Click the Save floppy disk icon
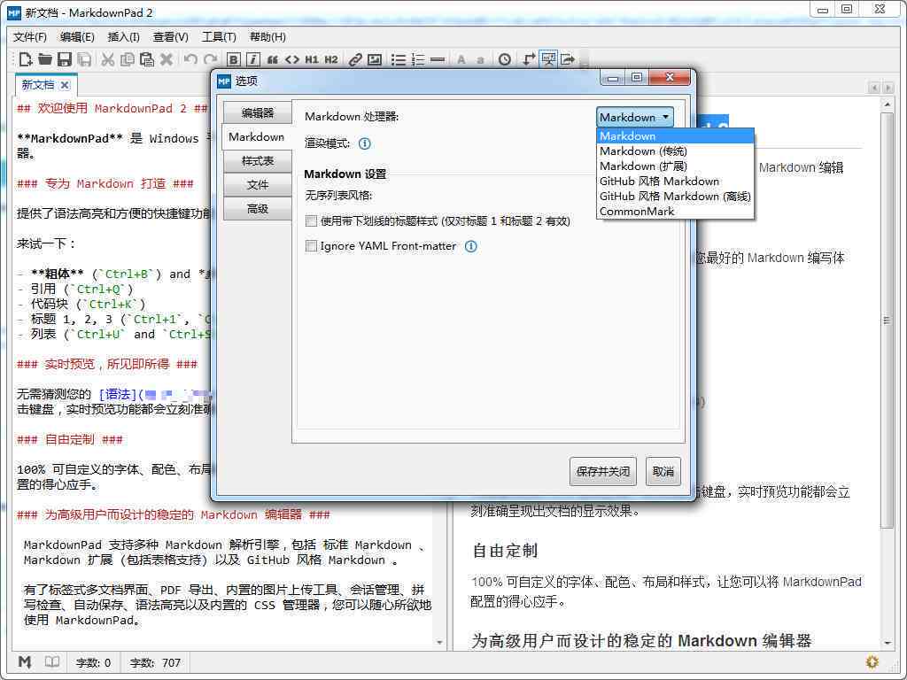The width and height of the screenshot is (907, 680). [x=65, y=59]
